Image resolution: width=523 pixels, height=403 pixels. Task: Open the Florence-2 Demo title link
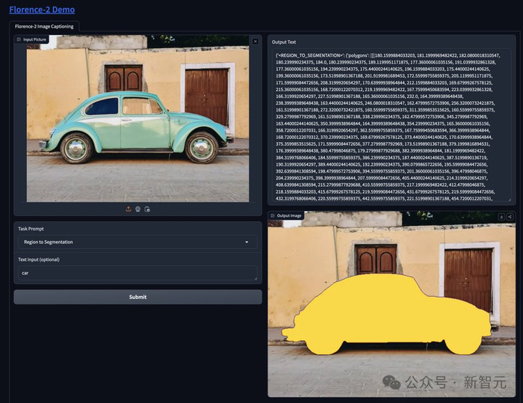(x=42, y=10)
